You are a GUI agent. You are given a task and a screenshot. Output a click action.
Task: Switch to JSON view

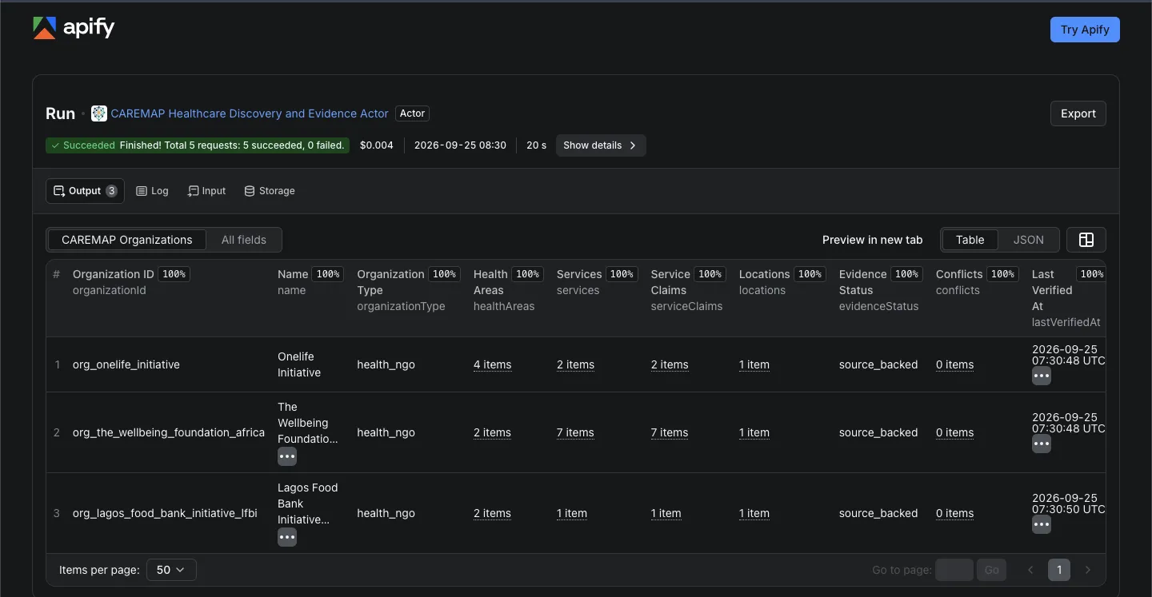(1029, 240)
